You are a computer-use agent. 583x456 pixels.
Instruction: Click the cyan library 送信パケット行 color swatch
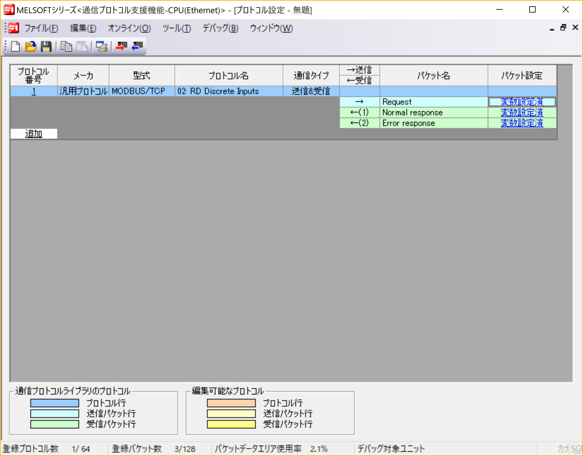click(x=55, y=414)
